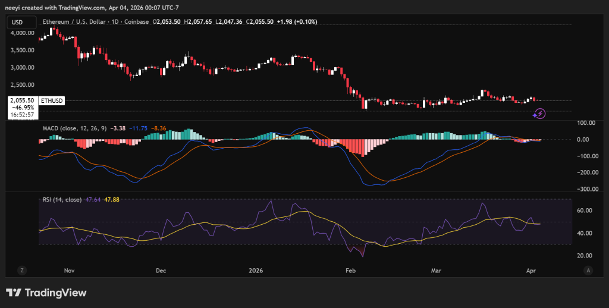
Task: Toggle auto scale with the A button
Action: point(588,270)
